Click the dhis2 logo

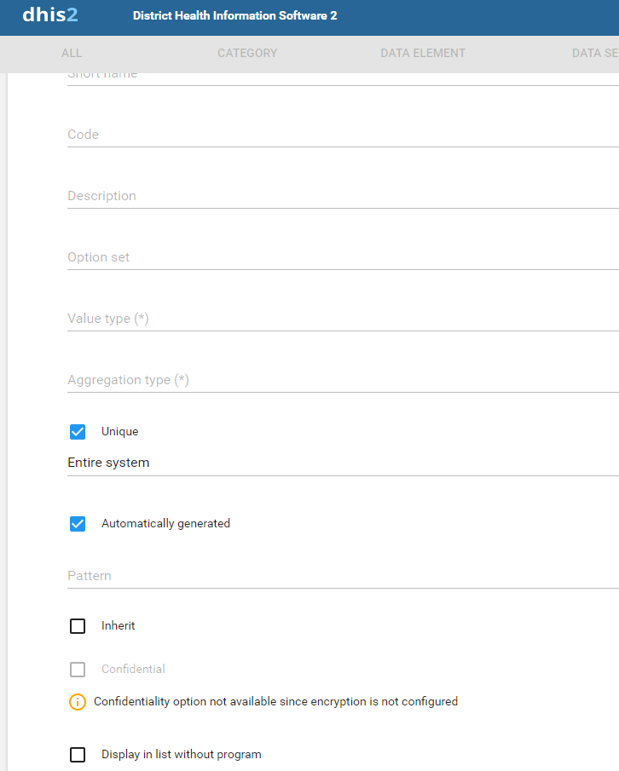[49, 15]
